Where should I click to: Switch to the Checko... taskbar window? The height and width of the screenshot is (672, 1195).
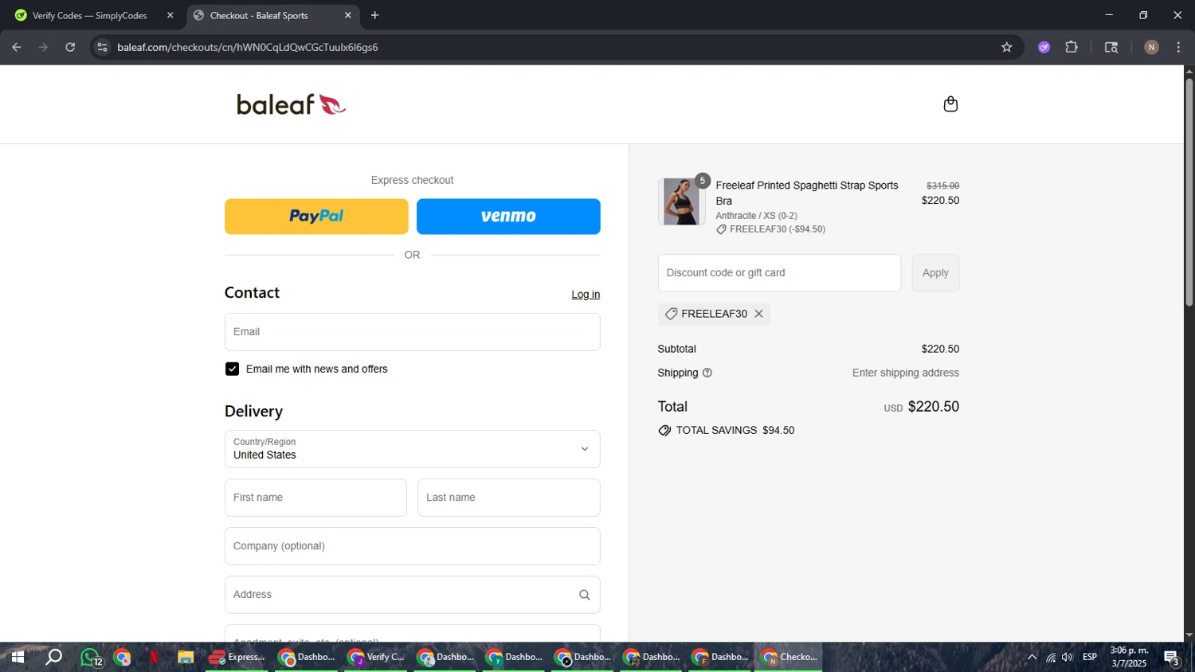pyautogui.click(x=789, y=657)
